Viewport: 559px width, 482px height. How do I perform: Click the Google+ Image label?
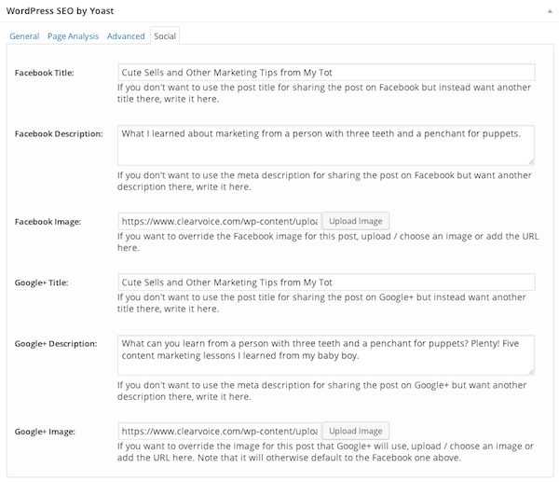pyautogui.click(x=45, y=432)
